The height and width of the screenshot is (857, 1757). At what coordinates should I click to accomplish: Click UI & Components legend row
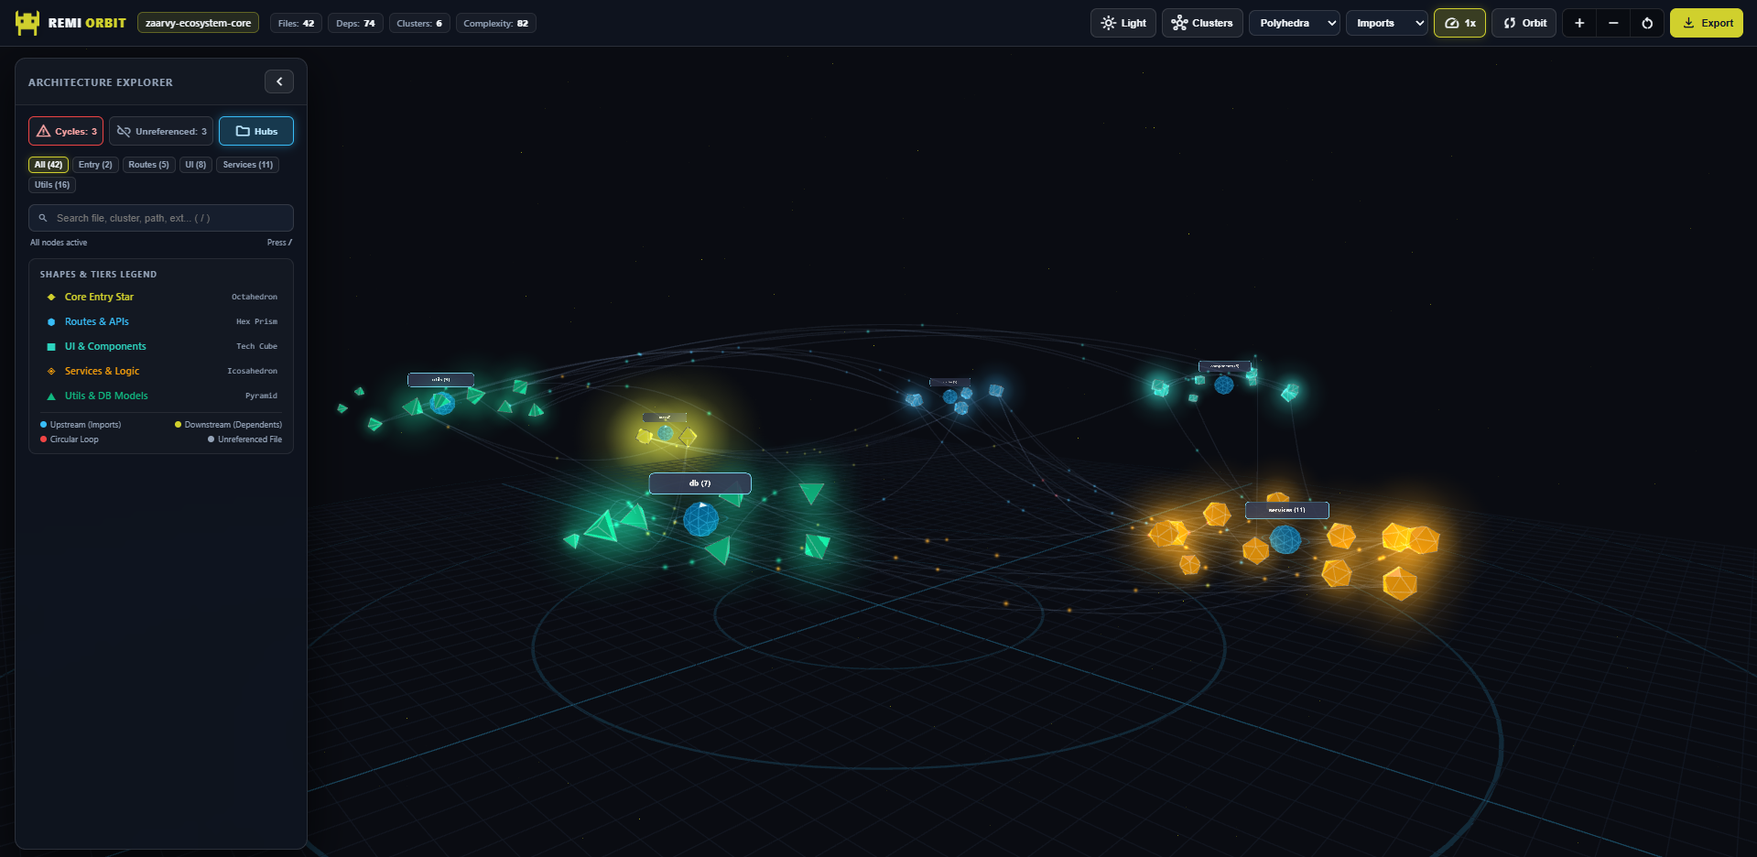[161, 346]
